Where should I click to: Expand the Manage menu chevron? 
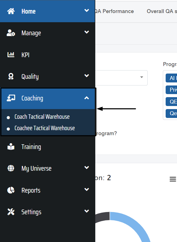click(87, 32)
